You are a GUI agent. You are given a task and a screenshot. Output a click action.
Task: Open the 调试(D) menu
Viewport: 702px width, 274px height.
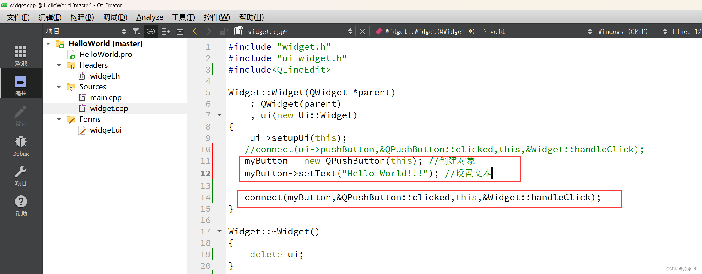coord(115,17)
